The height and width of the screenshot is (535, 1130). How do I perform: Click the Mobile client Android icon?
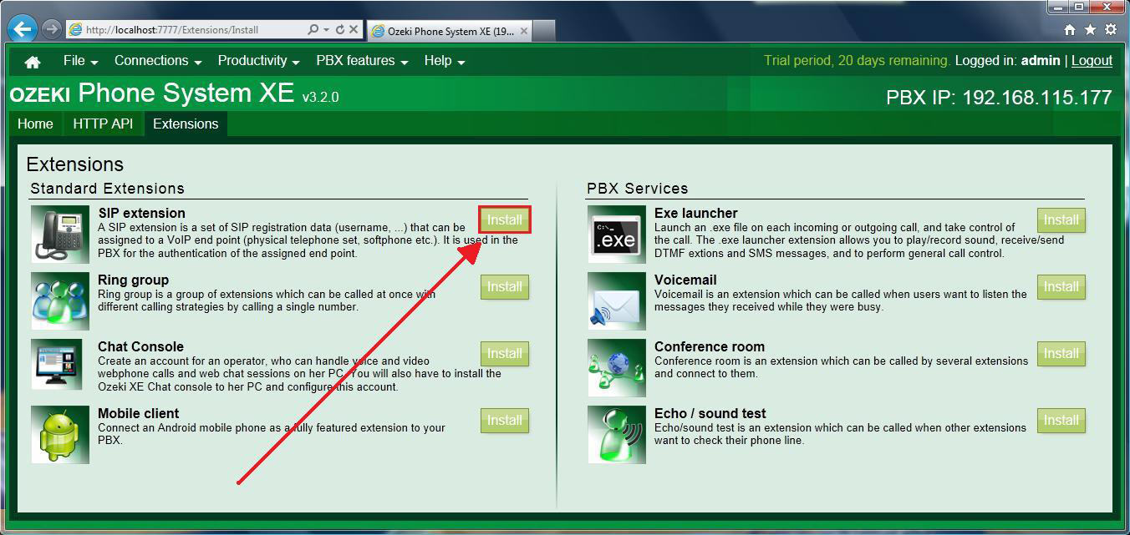(x=60, y=435)
